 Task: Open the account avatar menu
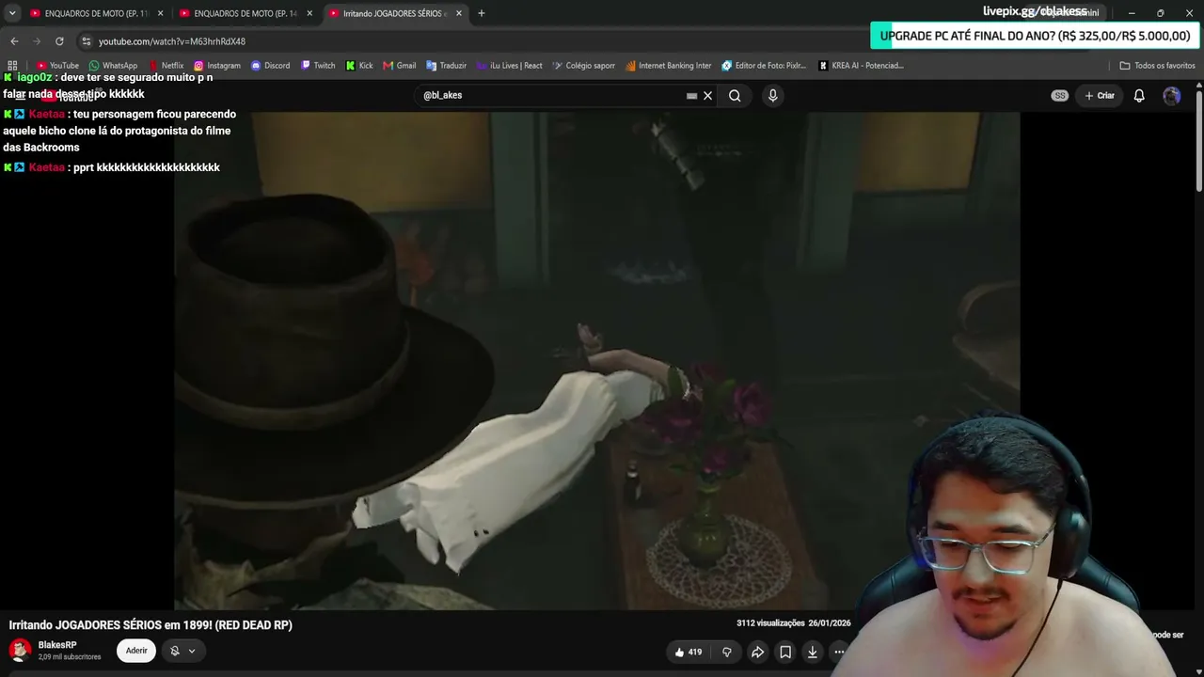click(1171, 95)
